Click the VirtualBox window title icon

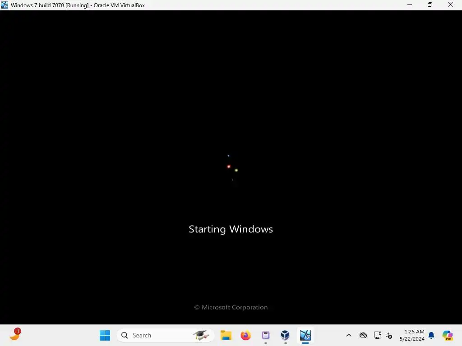point(5,5)
